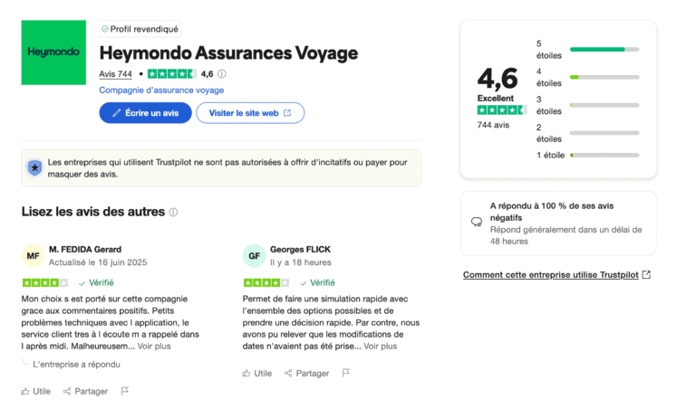
Task: Click the Avis 744 link
Action: pyautogui.click(x=115, y=74)
